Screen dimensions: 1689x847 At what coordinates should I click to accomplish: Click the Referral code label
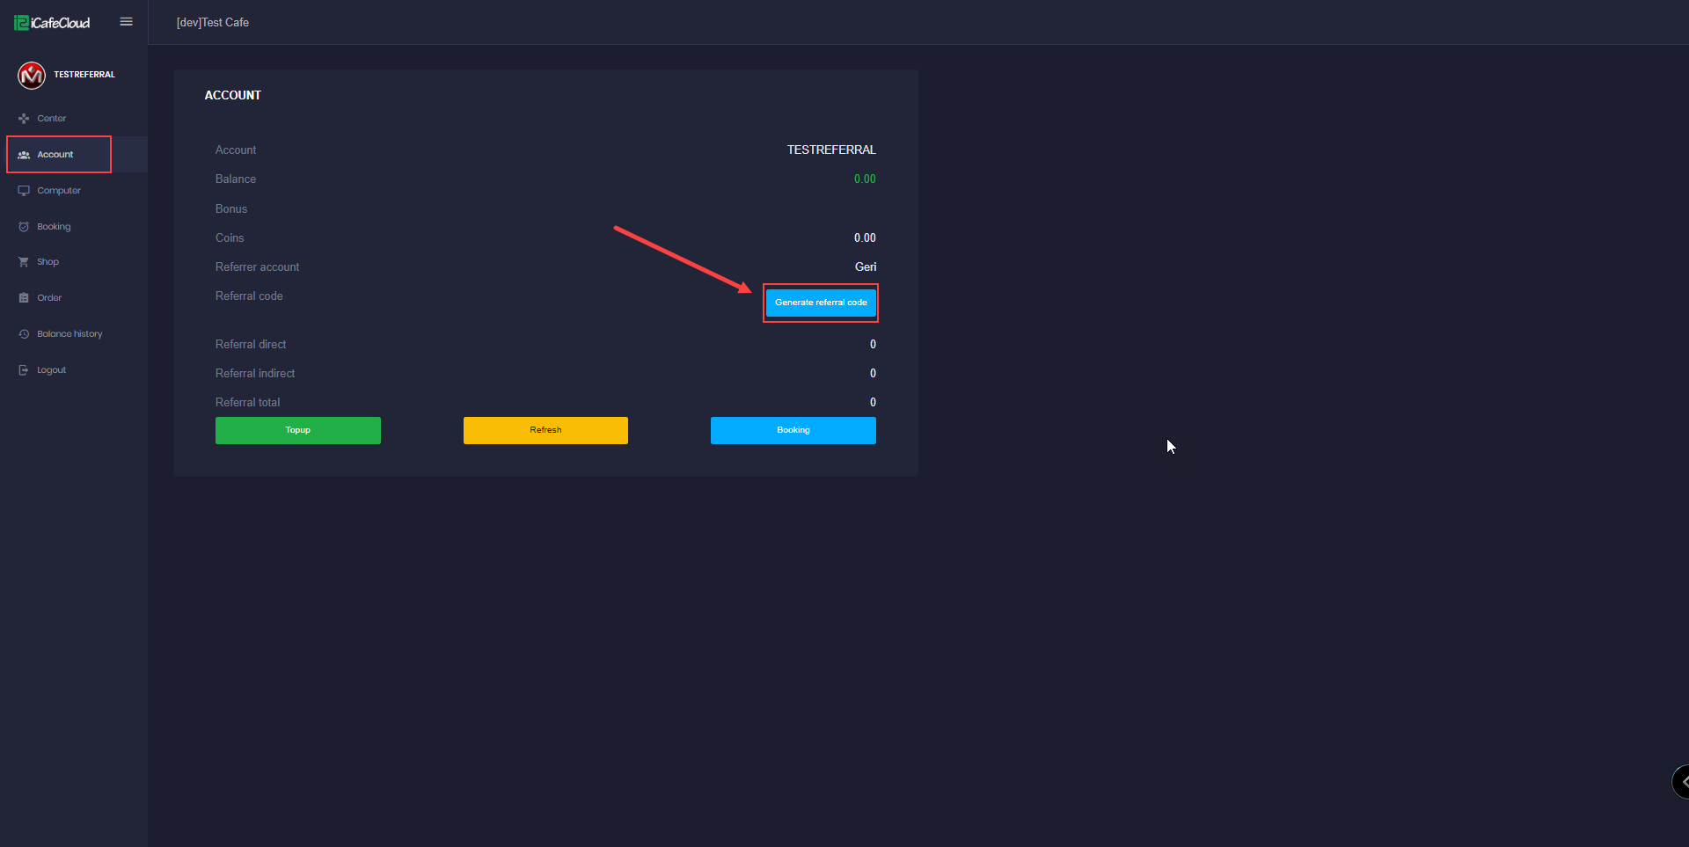(x=249, y=296)
